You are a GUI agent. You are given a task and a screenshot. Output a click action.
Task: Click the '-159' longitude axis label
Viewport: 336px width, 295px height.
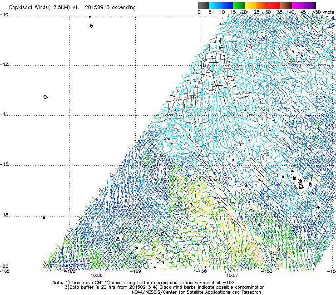point(135,271)
